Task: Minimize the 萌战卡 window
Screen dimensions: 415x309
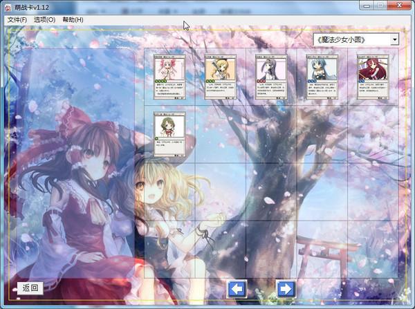Action: pyautogui.click(x=367, y=6)
